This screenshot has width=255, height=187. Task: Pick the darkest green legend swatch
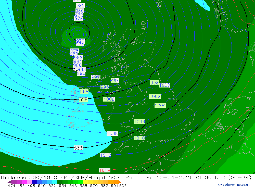point(60,182)
